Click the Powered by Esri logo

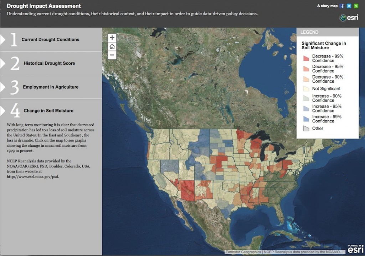[355, 249]
